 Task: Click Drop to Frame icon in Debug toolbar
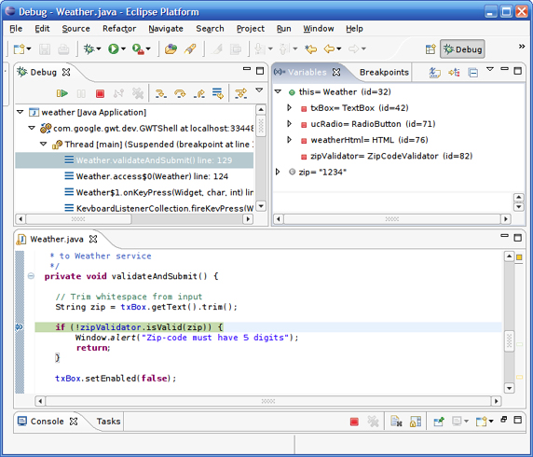click(217, 93)
